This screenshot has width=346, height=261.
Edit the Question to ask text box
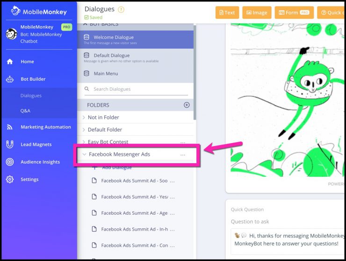(x=288, y=241)
